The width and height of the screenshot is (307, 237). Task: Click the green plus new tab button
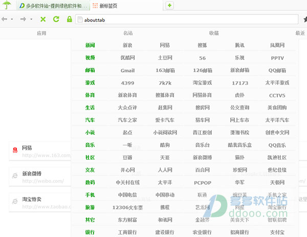point(169,5)
